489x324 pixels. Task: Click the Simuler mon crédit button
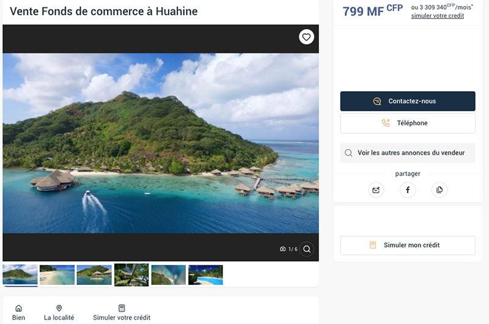point(408,245)
